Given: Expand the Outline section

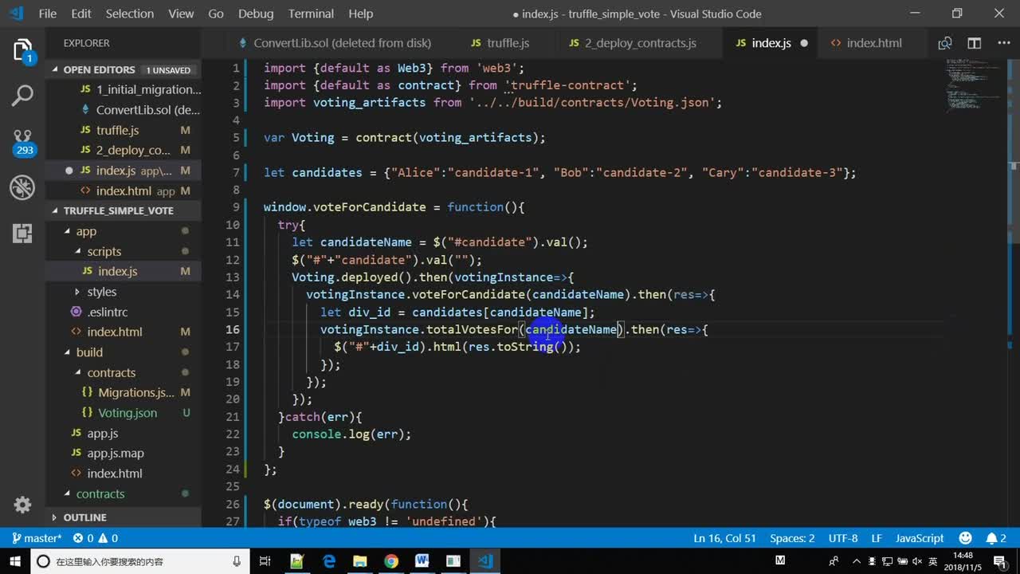Looking at the screenshot, I should pyautogui.click(x=123, y=517).
